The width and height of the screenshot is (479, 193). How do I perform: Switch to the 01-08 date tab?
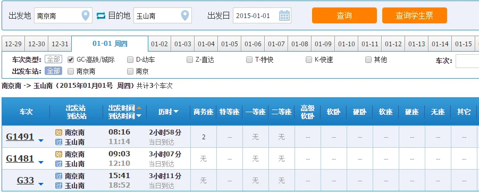coord(300,44)
